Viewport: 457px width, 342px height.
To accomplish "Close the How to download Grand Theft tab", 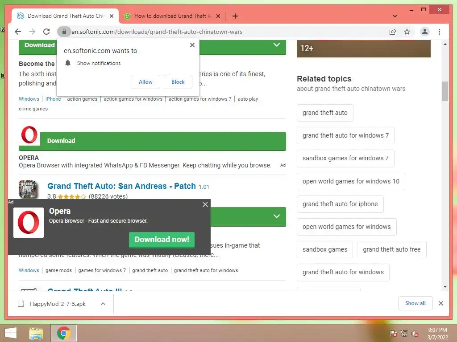I will coord(218,16).
